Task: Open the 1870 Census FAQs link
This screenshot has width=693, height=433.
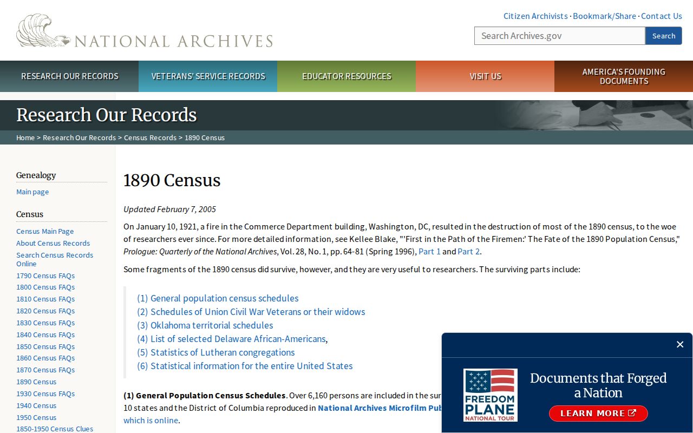Action: [x=45, y=370]
